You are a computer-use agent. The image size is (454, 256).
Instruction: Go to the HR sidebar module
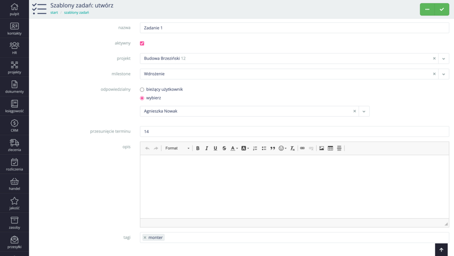(14, 48)
